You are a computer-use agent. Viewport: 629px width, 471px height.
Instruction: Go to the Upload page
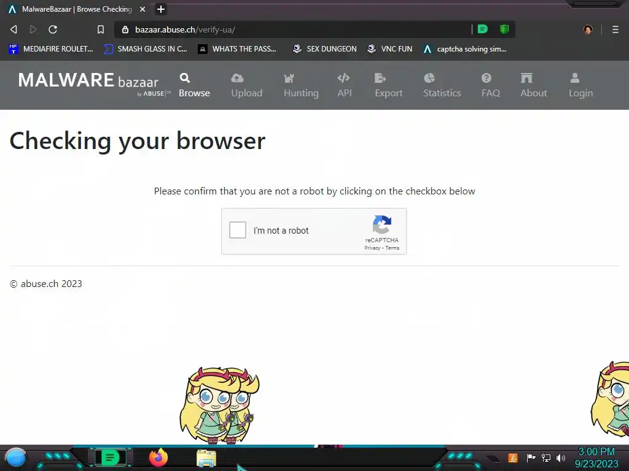[x=247, y=85]
